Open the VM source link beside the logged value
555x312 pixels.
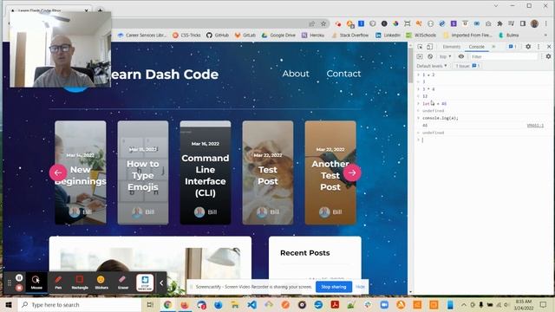point(535,125)
